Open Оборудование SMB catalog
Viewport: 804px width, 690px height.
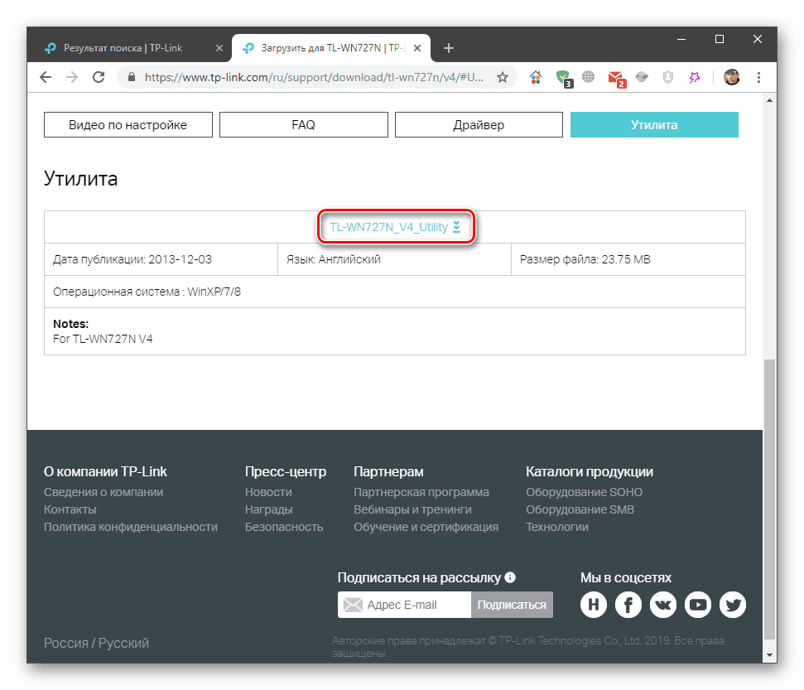pyautogui.click(x=580, y=510)
